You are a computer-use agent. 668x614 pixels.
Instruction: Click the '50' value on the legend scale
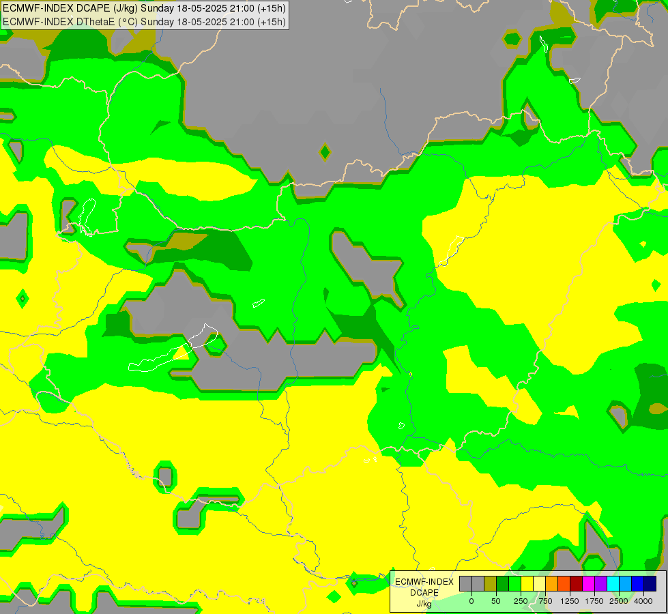[496, 601]
